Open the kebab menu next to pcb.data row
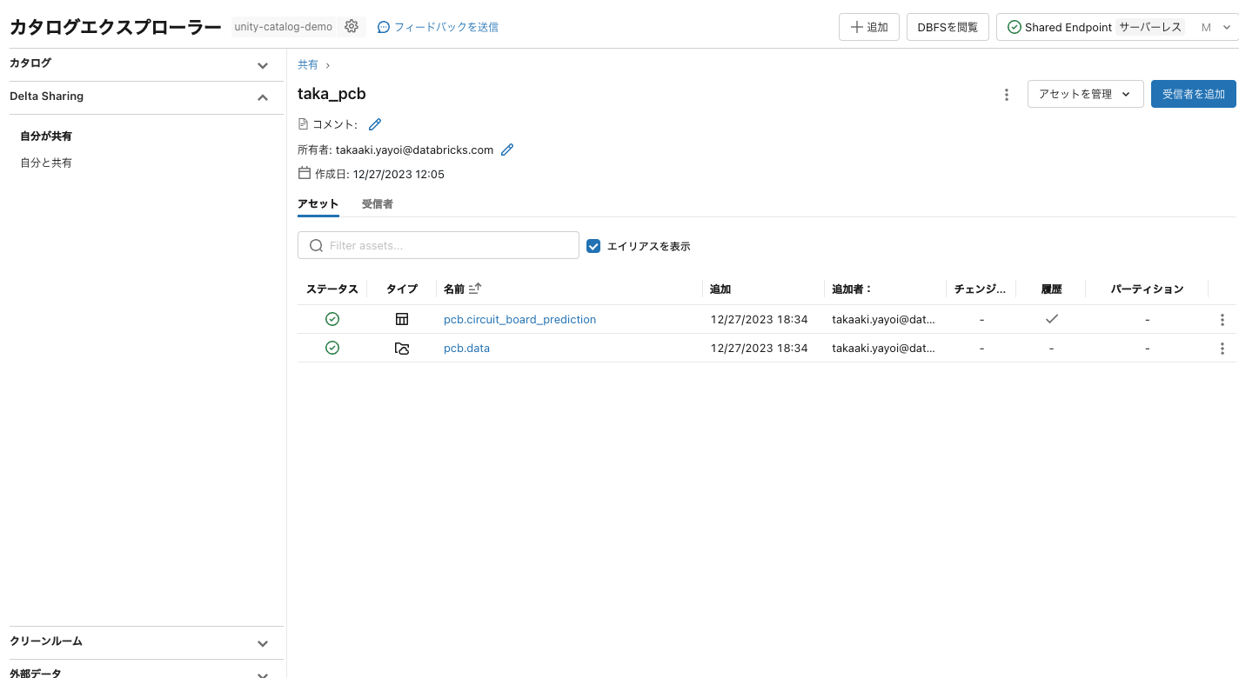 coord(1222,348)
